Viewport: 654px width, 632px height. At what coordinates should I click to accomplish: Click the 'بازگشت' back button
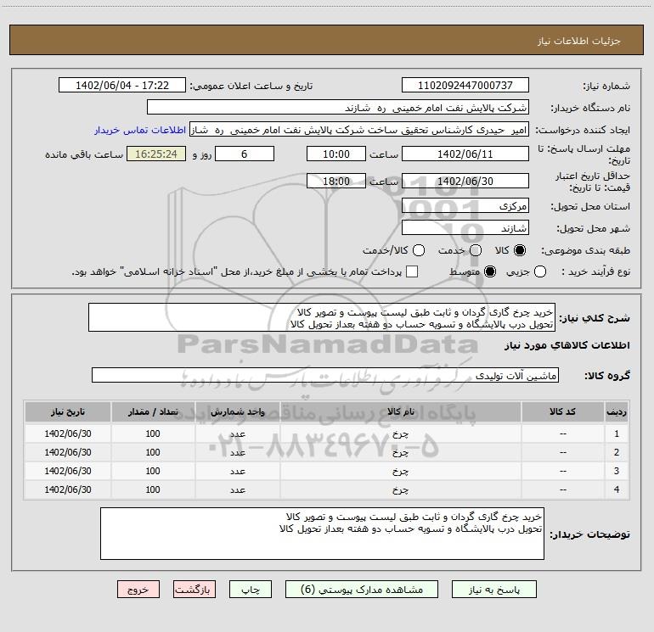coord(195,590)
